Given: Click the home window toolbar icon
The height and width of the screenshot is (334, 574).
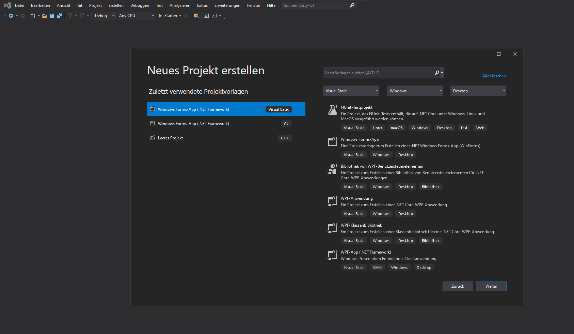Looking at the screenshot, I should click(206, 16).
